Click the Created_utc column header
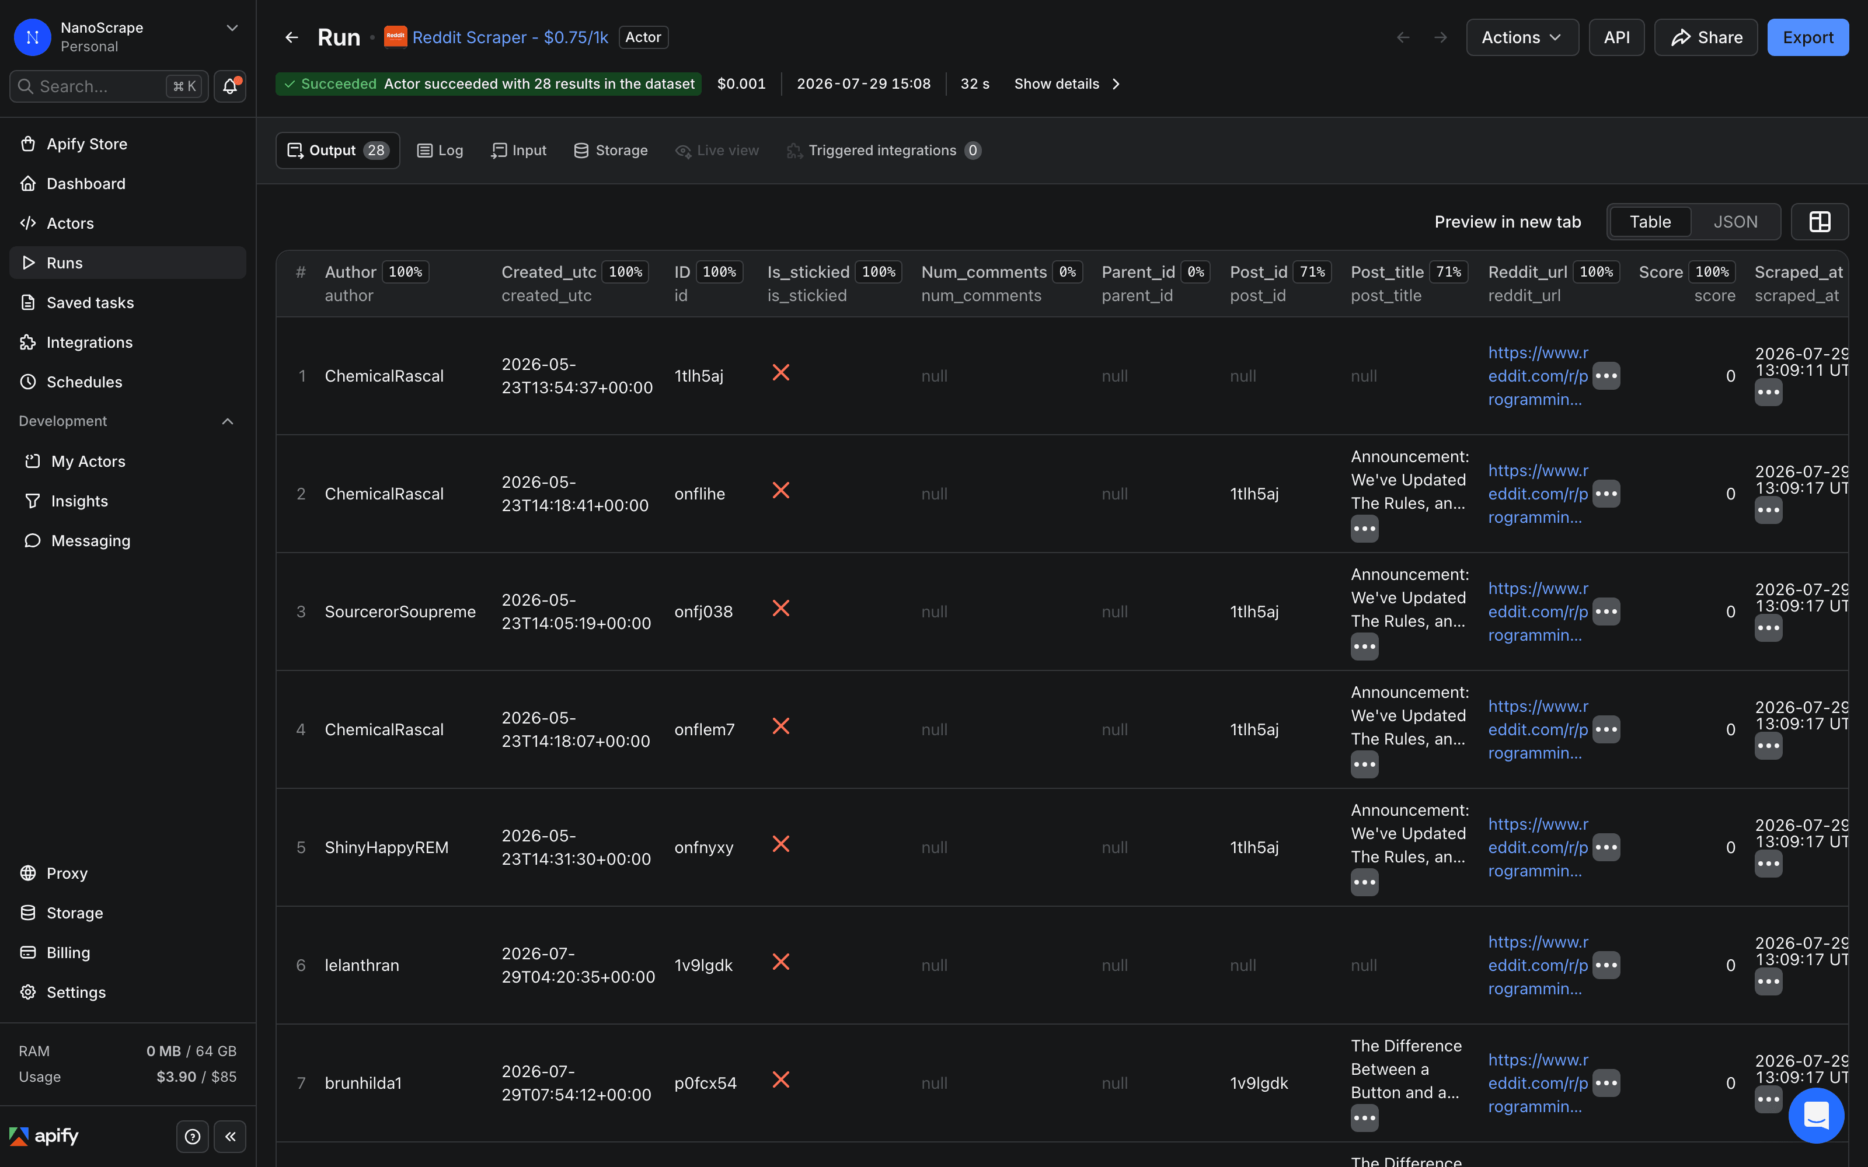 549,272
